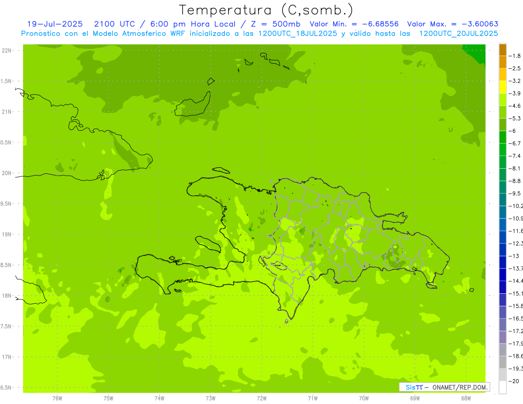Select the date "19-Jul-2025" in the header
Screen dimensions: 523x404
(55, 24)
